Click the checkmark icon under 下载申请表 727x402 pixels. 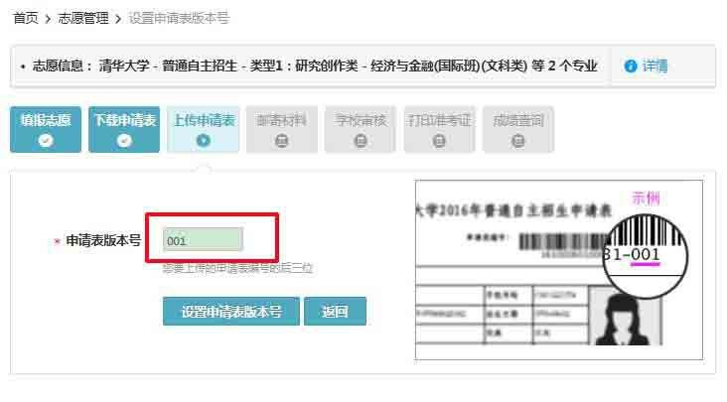[124, 140]
